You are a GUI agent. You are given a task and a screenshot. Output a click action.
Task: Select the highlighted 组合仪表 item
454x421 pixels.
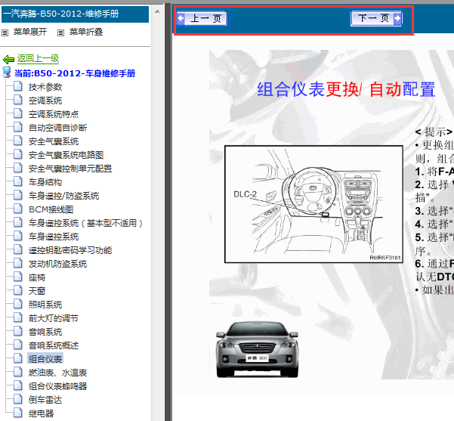[x=45, y=359]
